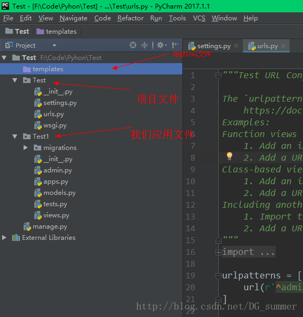Collapse the Test package folder
Screen dimensions: 303x317
[14, 80]
